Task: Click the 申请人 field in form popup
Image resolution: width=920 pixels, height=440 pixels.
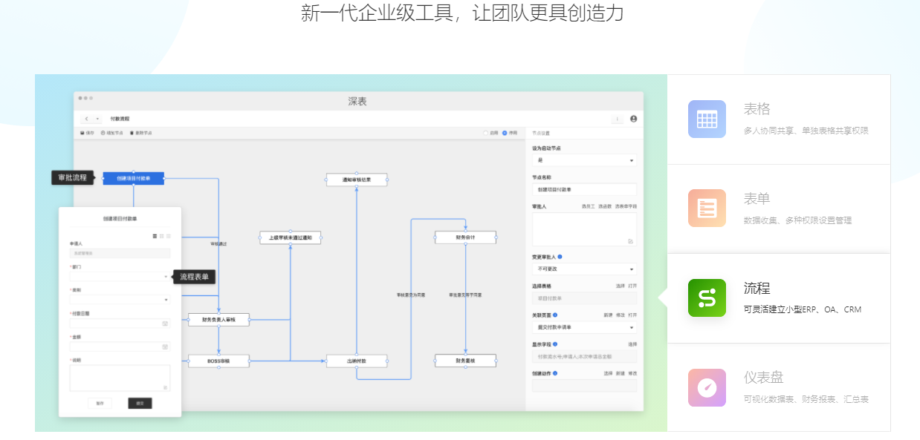Action: point(120,254)
